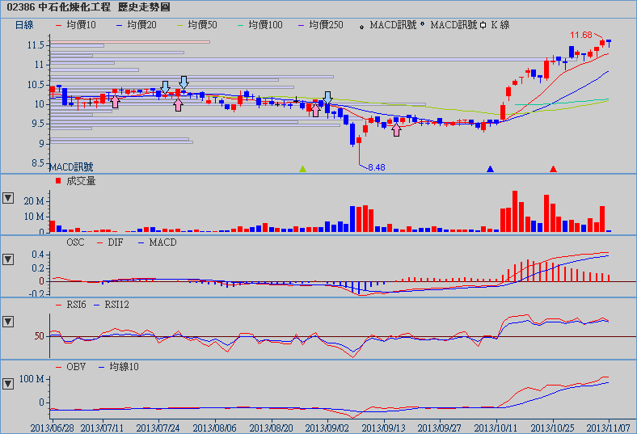The height and width of the screenshot is (434, 637).
Task: Click the pink up arrow near 2013/07/24
Action: pyautogui.click(x=179, y=104)
